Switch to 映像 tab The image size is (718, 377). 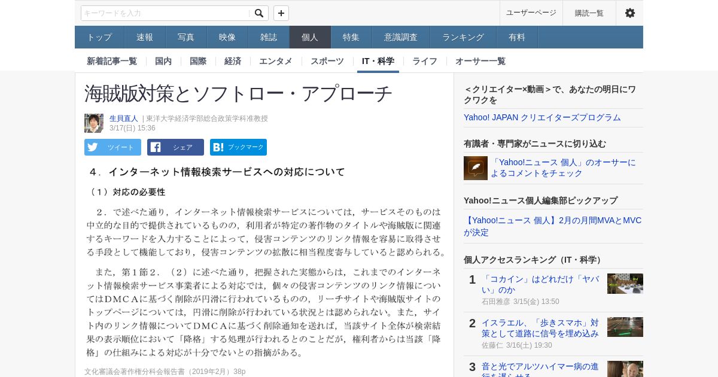[x=227, y=37]
